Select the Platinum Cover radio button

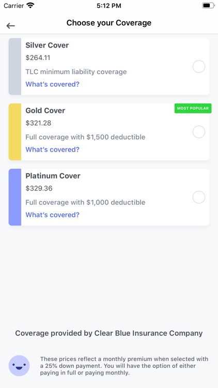[x=199, y=197]
